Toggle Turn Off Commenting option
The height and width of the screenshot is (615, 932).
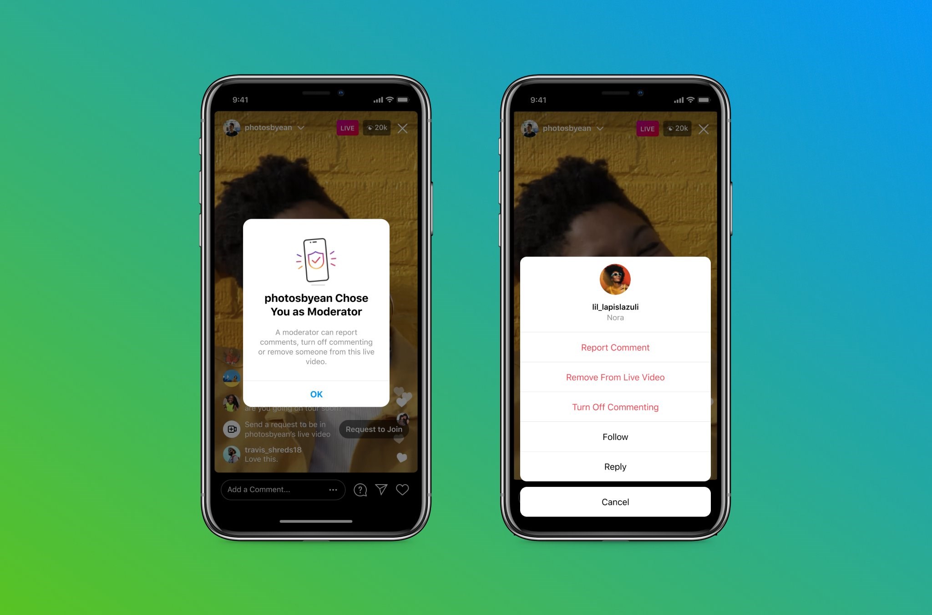coord(614,406)
